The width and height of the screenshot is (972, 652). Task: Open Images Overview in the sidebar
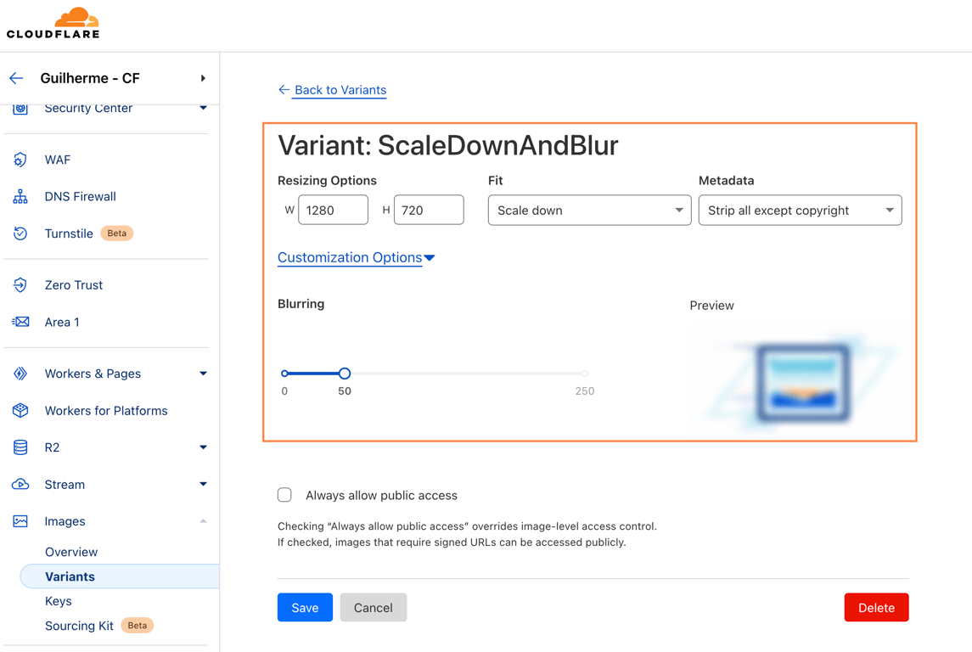tap(71, 552)
